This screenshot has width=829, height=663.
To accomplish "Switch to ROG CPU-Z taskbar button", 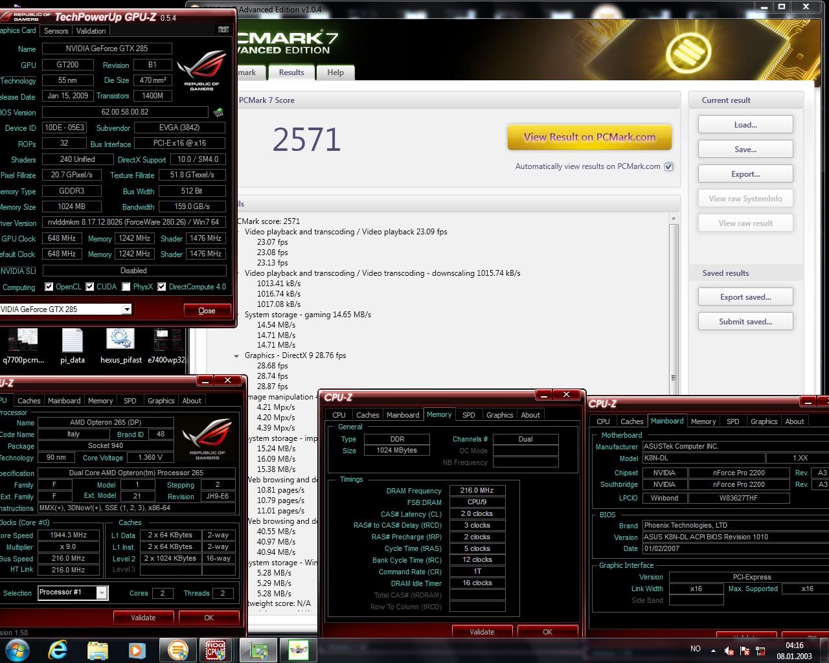I will point(216,649).
